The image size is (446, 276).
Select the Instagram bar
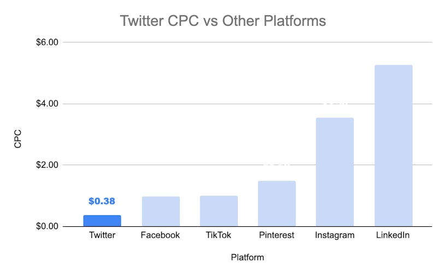point(334,172)
